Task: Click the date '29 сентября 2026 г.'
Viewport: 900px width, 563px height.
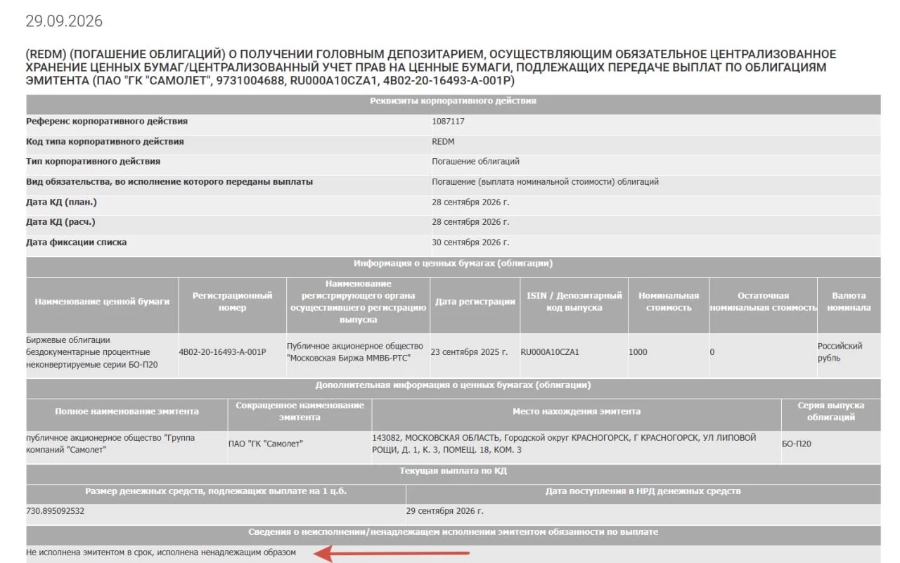Action: (x=445, y=511)
